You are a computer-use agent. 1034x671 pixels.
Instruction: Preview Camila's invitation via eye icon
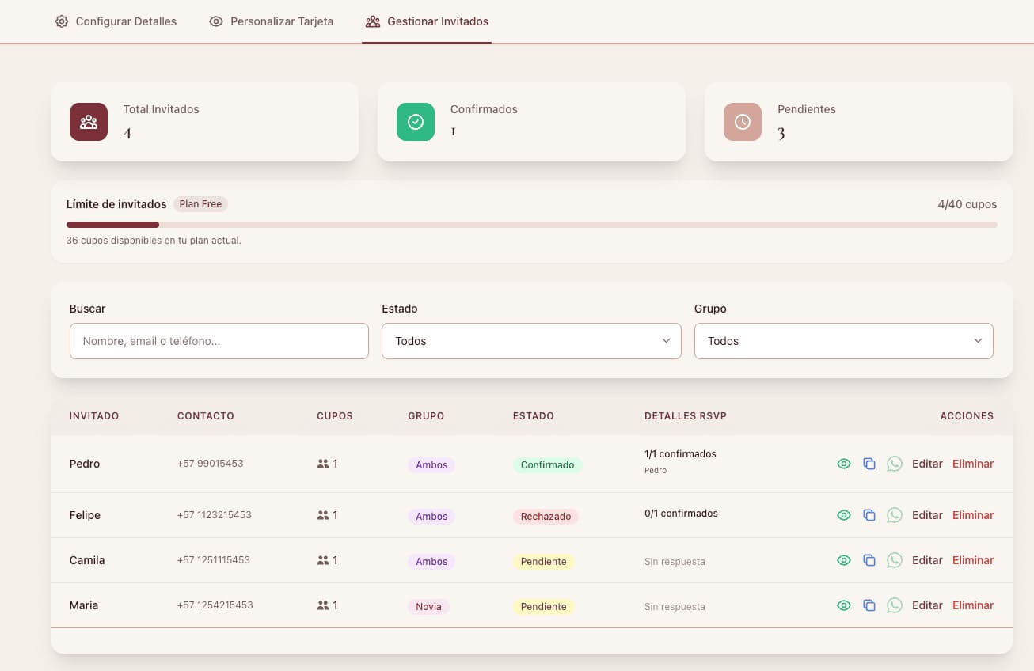coord(844,560)
